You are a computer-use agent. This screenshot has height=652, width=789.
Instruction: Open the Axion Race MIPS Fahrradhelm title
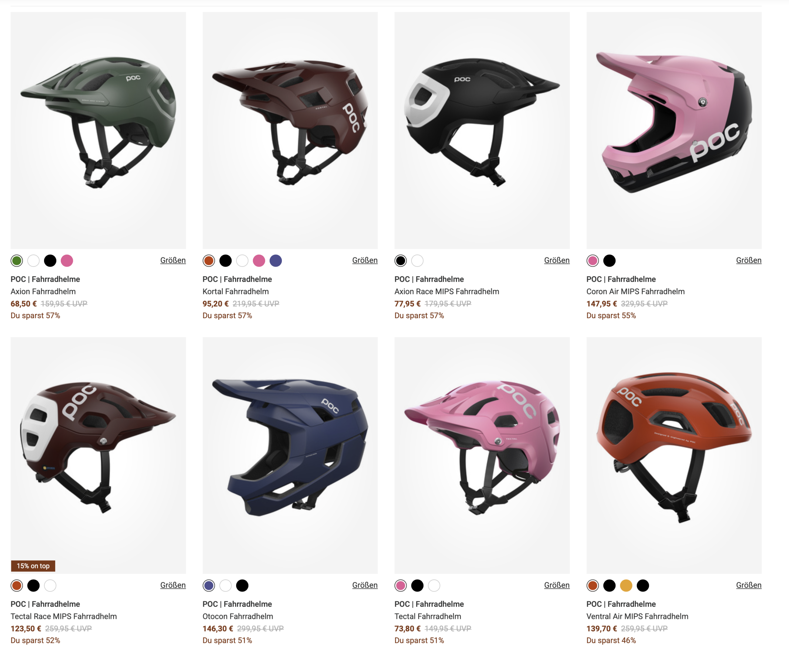[x=447, y=292]
